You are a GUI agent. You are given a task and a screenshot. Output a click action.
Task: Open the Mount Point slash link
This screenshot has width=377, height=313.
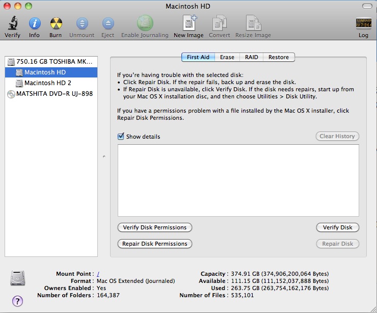[98, 274]
